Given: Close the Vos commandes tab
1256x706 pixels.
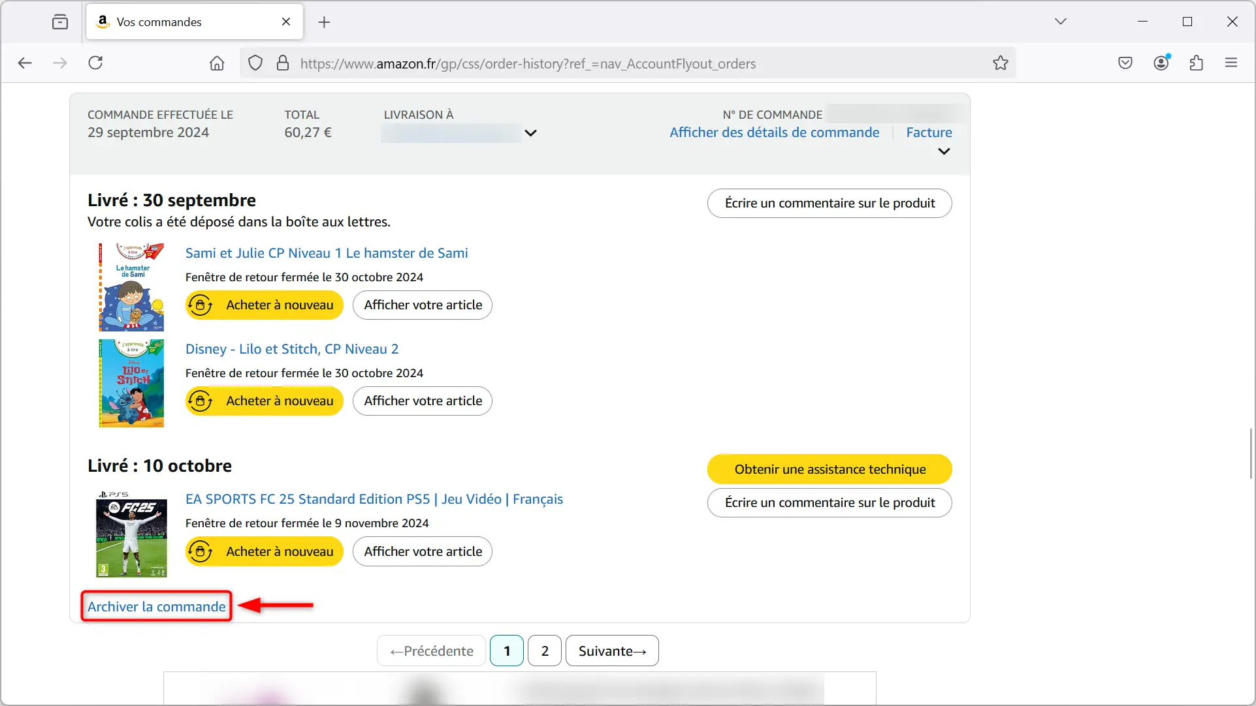Looking at the screenshot, I should [286, 22].
